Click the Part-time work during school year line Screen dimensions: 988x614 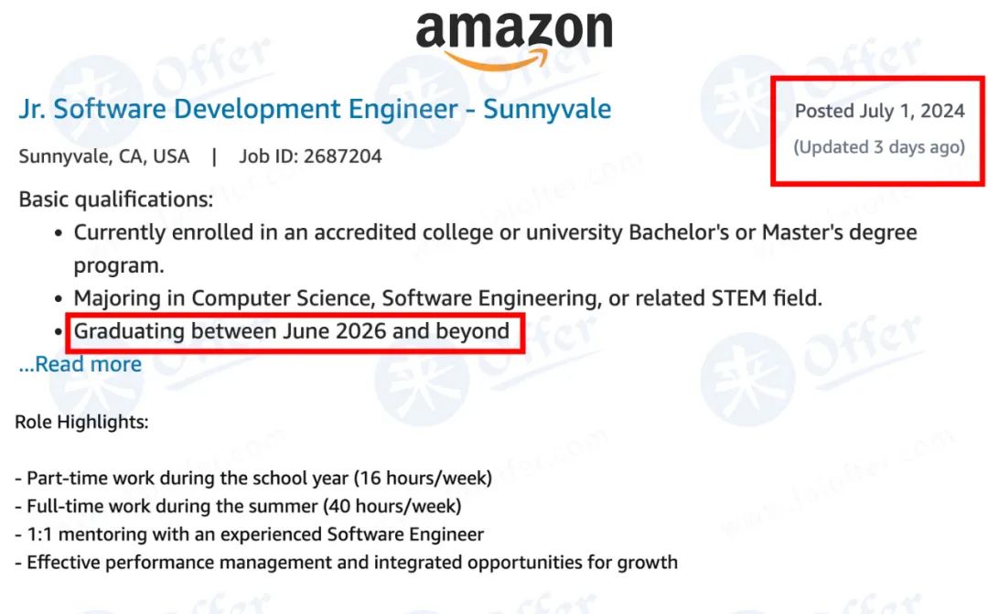point(253,479)
